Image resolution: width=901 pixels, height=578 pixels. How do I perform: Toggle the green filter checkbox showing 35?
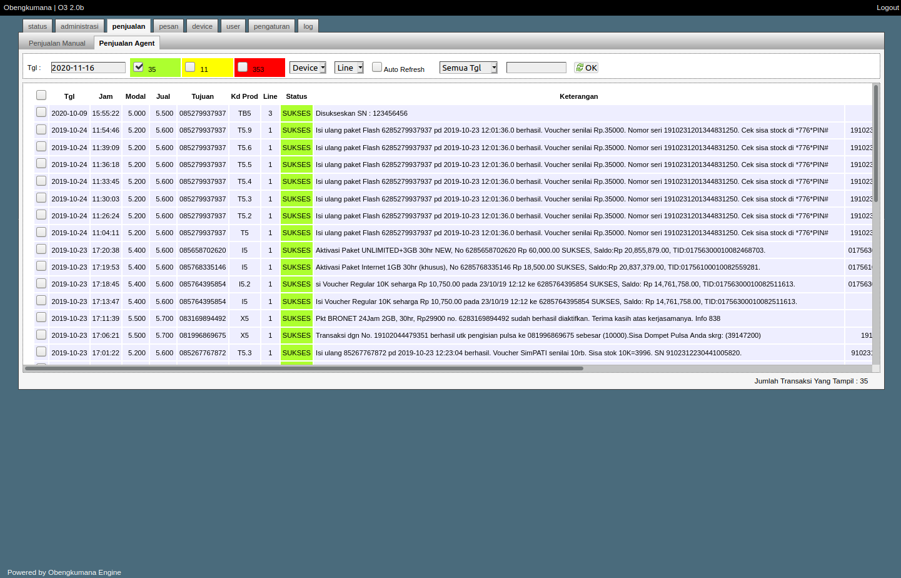pyautogui.click(x=139, y=67)
